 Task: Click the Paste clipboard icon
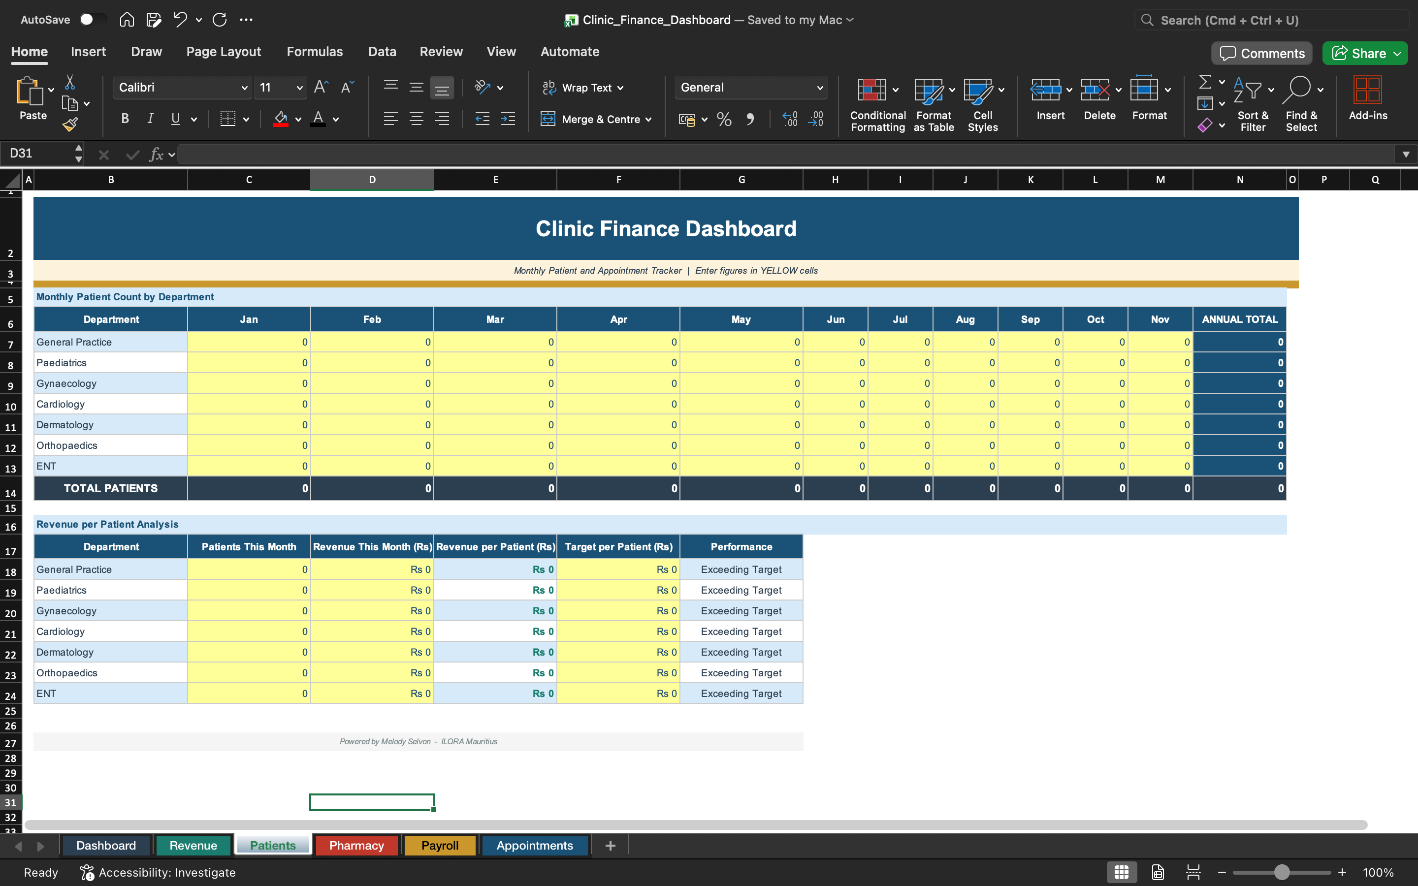pyautogui.click(x=30, y=91)
